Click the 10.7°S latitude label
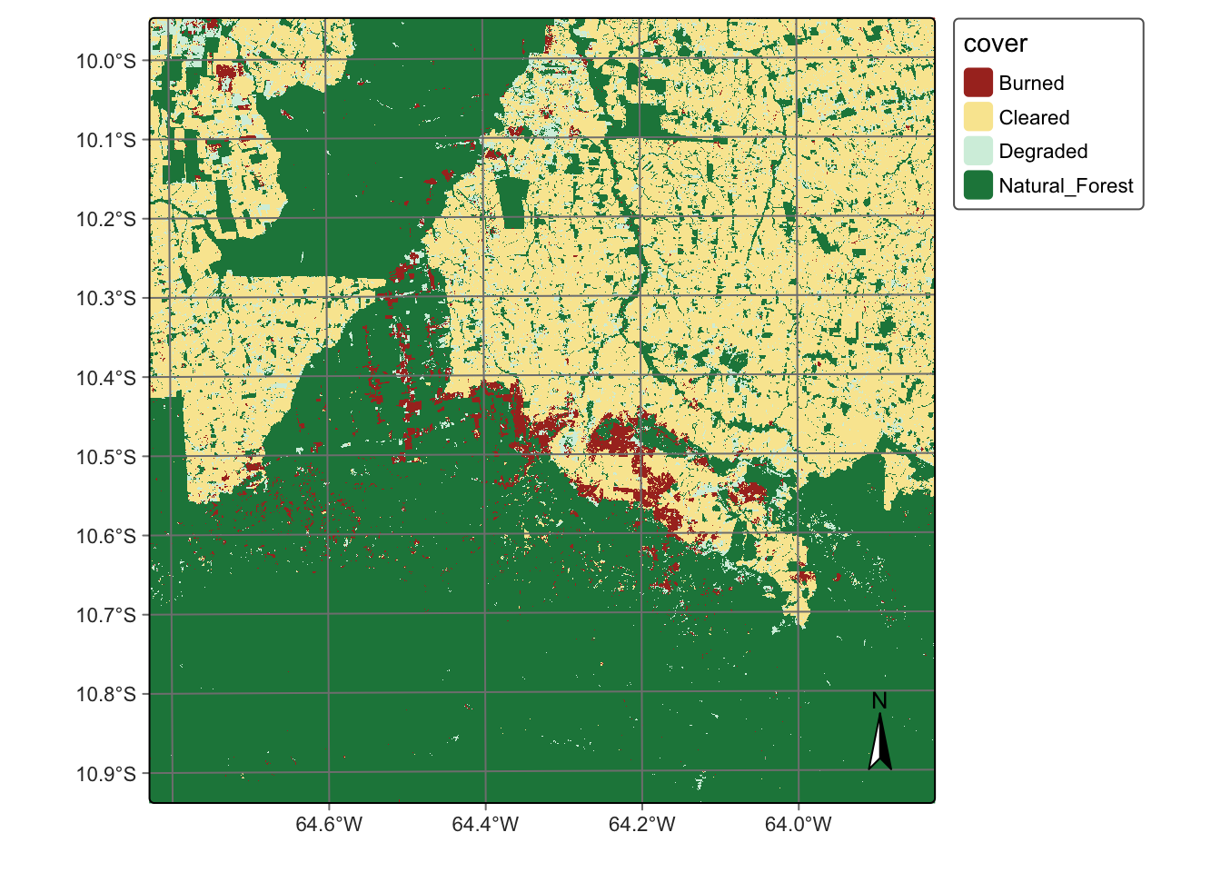Viewport: 1221px width, 872px height. coord(106,615)
